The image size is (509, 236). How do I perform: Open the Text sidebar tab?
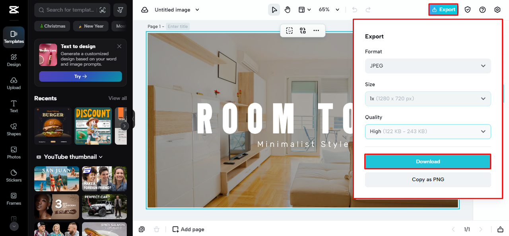14,107
